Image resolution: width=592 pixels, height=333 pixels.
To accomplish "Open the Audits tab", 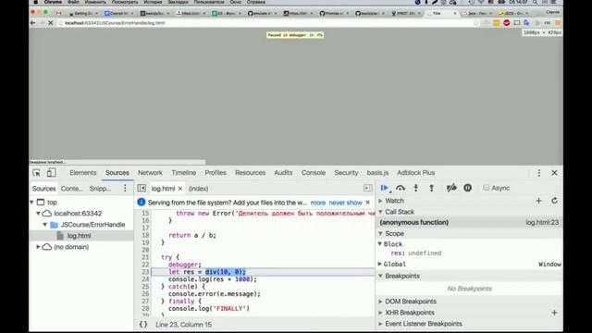I will (x=283, y=173).
